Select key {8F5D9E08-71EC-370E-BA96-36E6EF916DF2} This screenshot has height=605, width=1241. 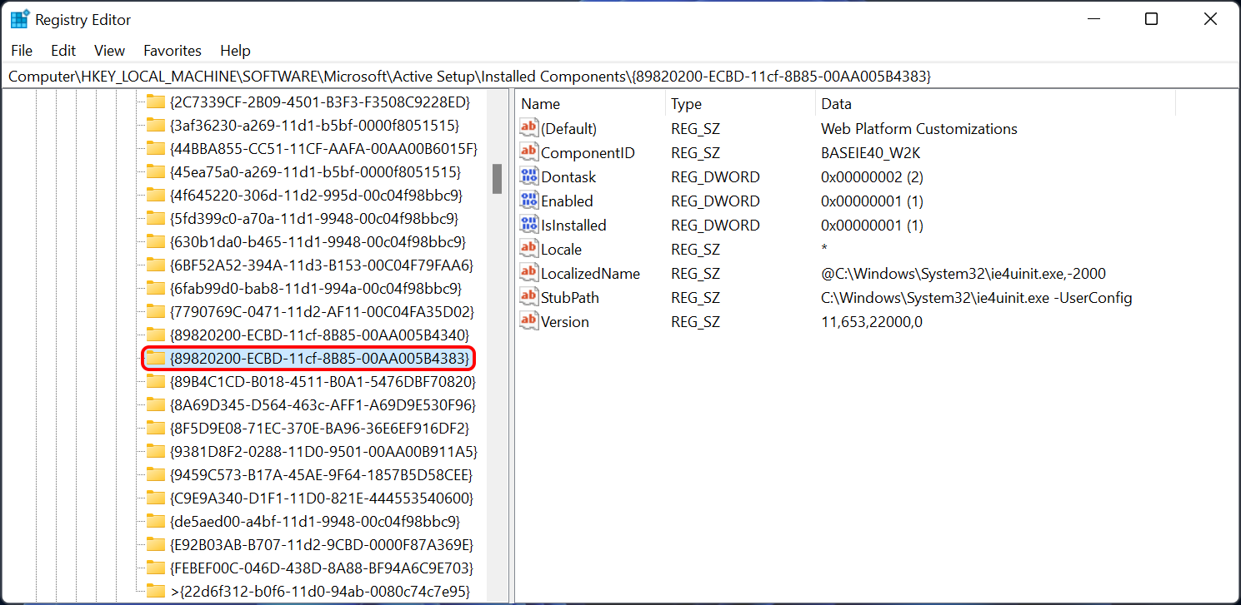coord(319,429)
